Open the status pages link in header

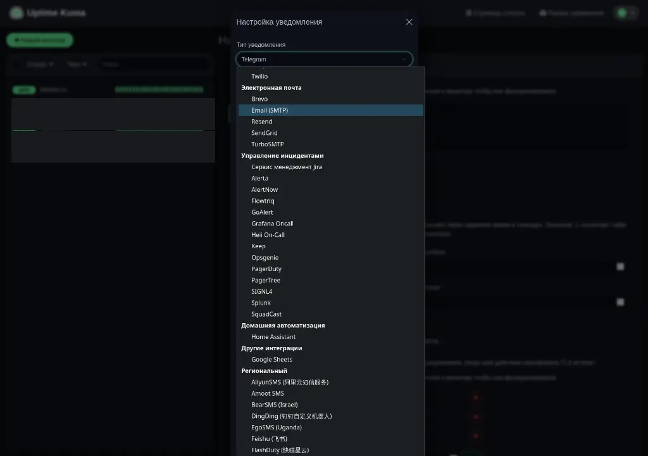point(495,13)
